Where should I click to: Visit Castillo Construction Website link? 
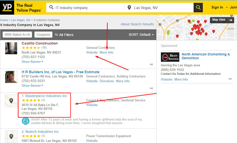click(x=92, y=52)
